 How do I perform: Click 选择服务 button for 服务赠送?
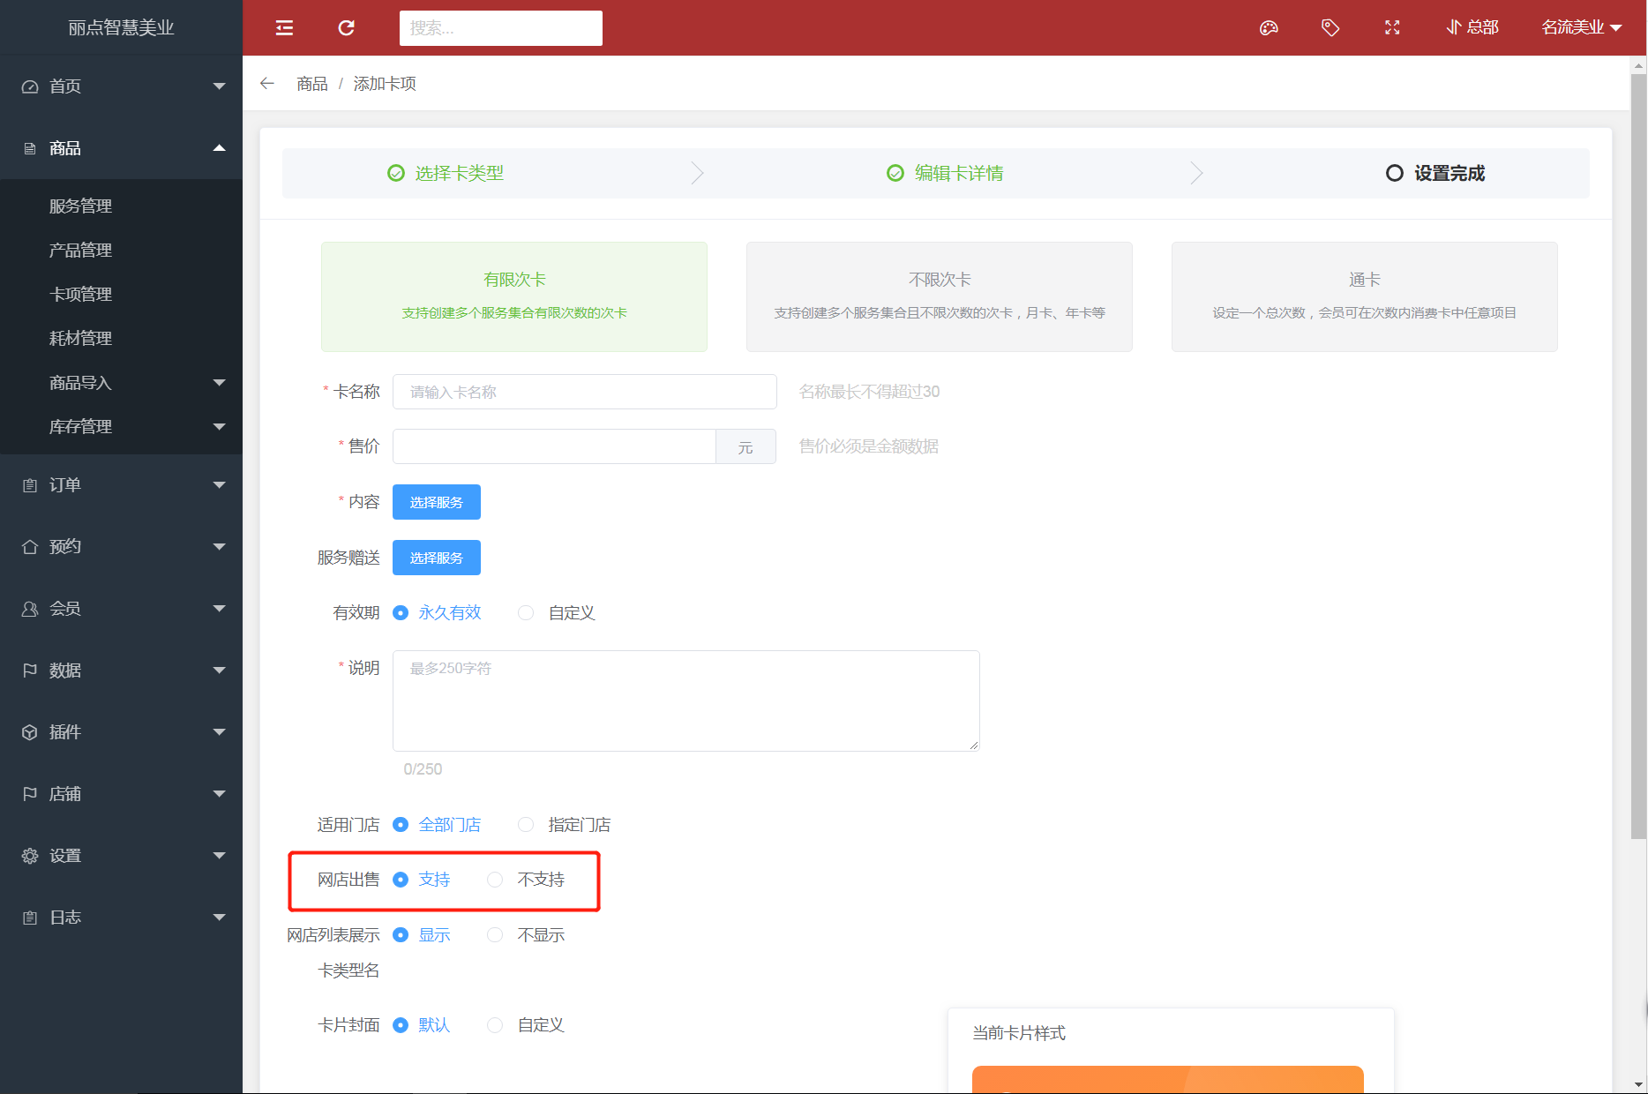click(437, 558)
